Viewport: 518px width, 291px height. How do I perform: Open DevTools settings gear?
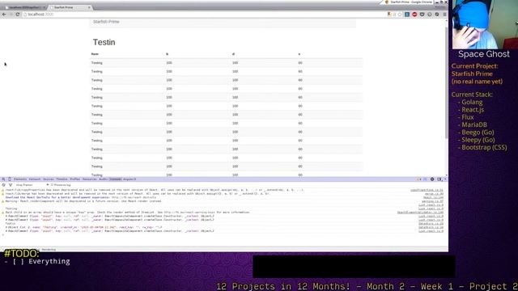(x=432, y=179)
